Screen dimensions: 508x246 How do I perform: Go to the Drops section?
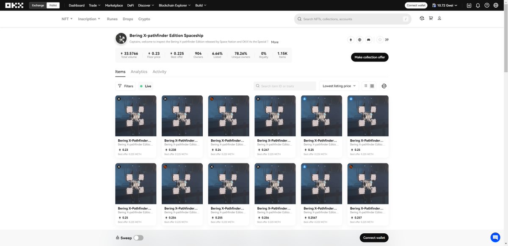(x=128, y=19)
